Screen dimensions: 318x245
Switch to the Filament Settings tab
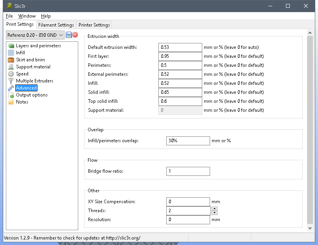coord(56,25)
